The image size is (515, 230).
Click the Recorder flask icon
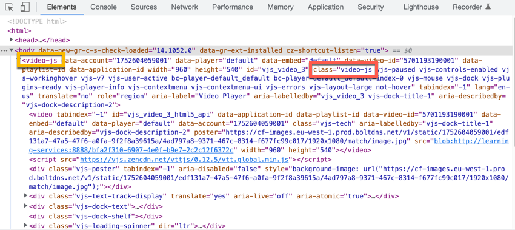(488, 7)
